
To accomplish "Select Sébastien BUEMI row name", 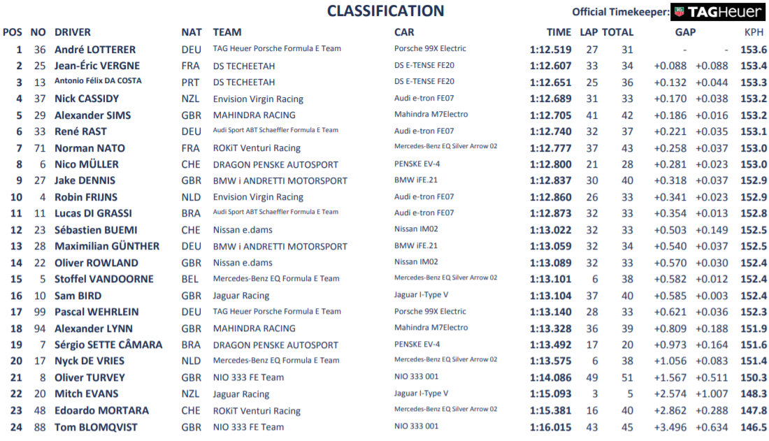I will [x=96, y=230].
